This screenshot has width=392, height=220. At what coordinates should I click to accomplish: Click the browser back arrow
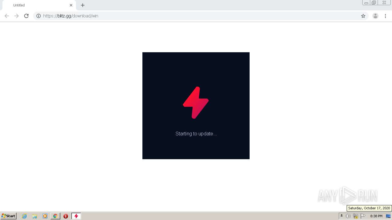click(7, 16)
